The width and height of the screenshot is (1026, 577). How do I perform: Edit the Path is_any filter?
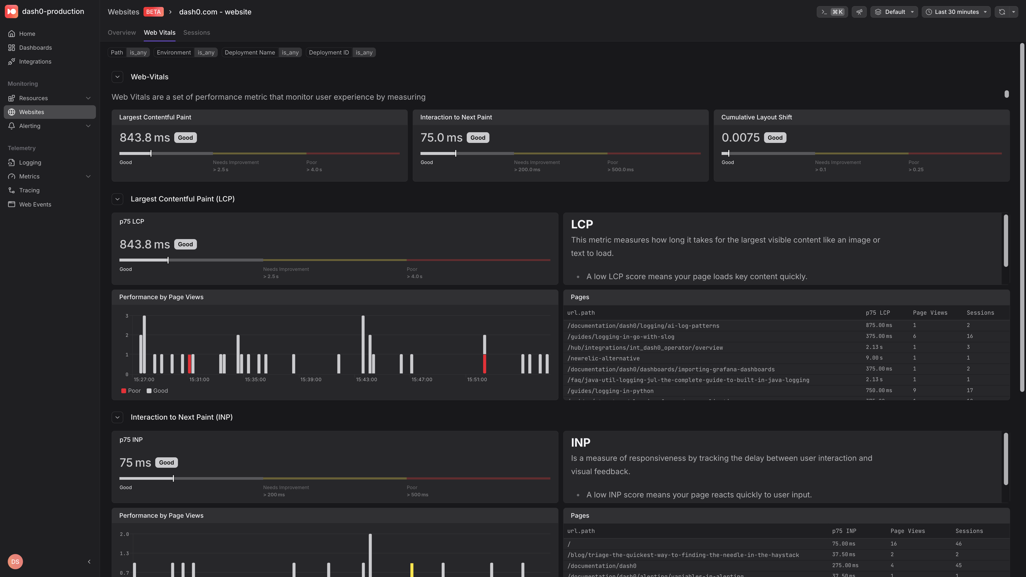[129, 53]
